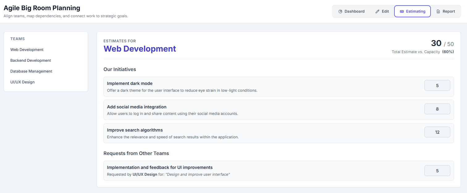467x193 pixels.
Task: Select the Backend Development team
Action: click(x=31, y=60)
